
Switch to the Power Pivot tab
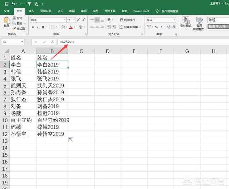tap(141, 11)
